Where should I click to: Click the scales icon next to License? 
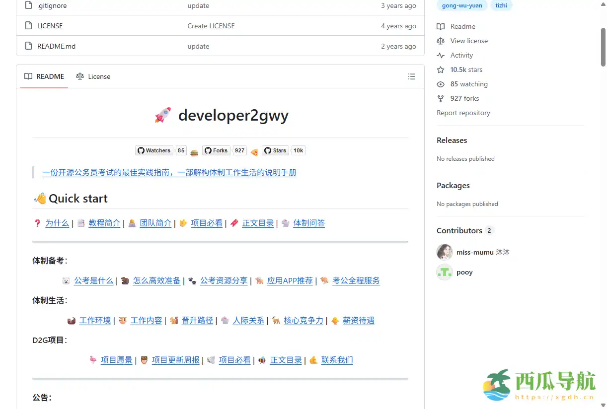click(80, 76)
